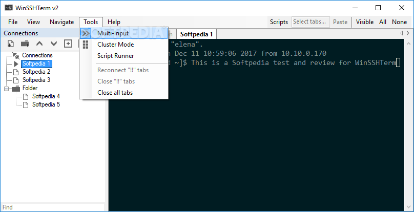Click the Find search field
The height and width of the screenshot is (212, 414).
coord(52,207)
